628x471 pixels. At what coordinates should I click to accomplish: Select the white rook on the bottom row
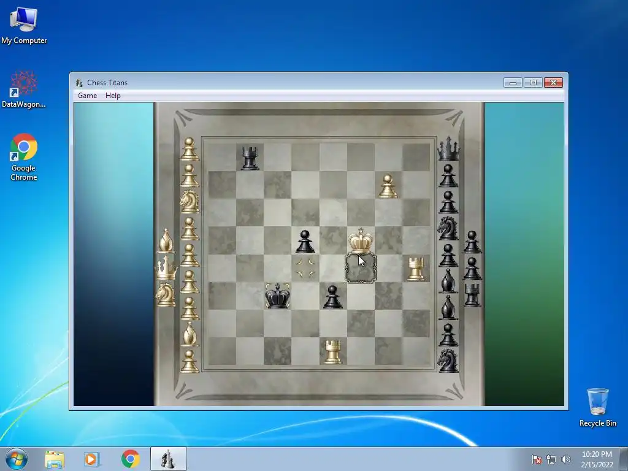333,351
